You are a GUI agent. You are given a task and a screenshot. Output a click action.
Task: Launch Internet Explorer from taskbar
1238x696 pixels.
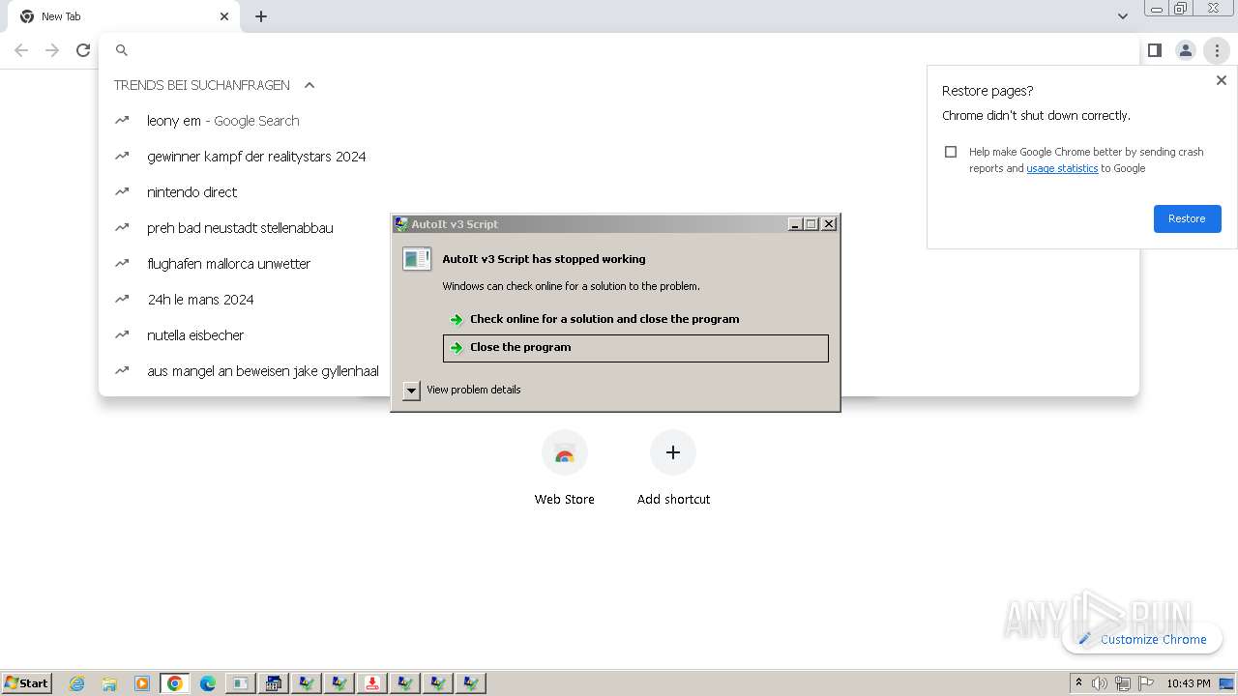tap(77, 683)
